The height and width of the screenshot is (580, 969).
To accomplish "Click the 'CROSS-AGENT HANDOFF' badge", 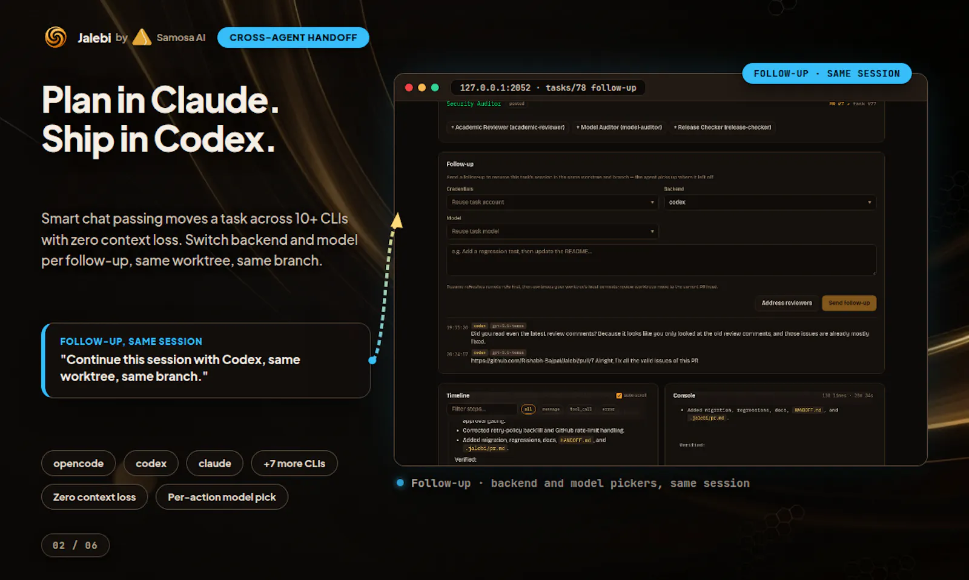I will coord(293,38).
